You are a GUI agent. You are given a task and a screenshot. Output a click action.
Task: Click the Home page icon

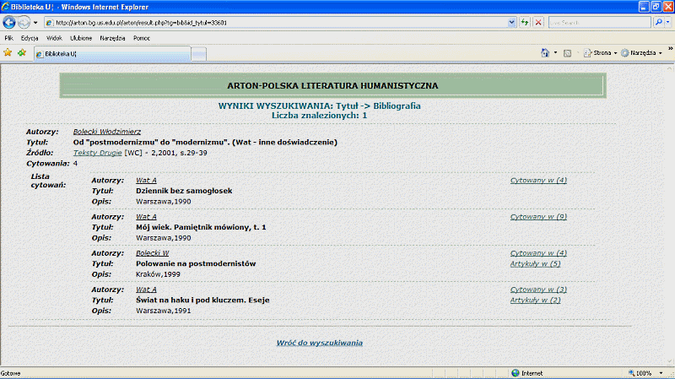pyautogui.click(x=544, y=52)
